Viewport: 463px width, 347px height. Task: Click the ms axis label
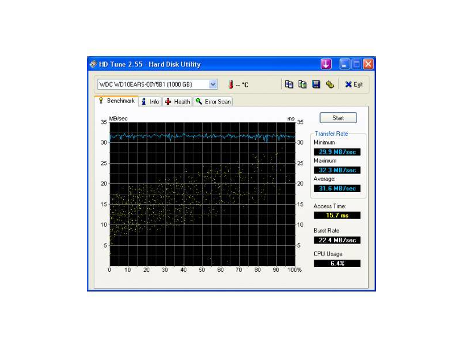pos(291,119)
